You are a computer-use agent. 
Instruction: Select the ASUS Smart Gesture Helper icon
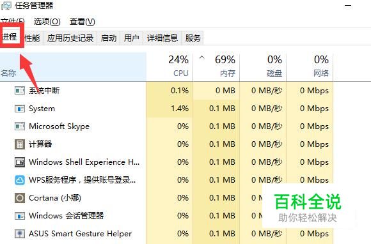(20, 234)
